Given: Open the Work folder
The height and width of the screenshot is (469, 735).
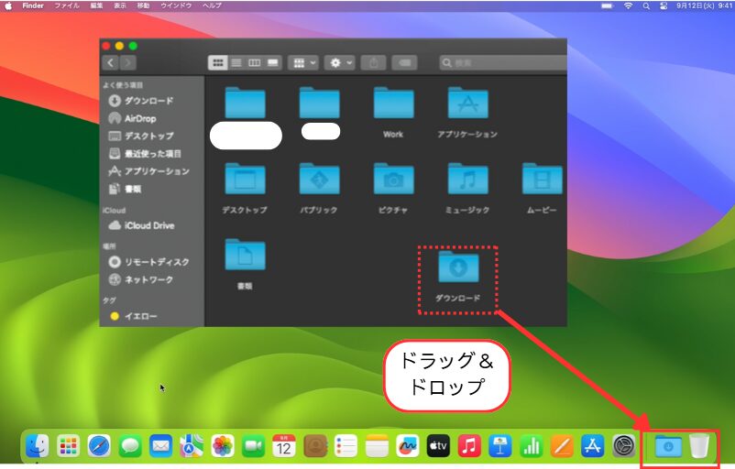Looking at the screenshot, I should 393,104.
